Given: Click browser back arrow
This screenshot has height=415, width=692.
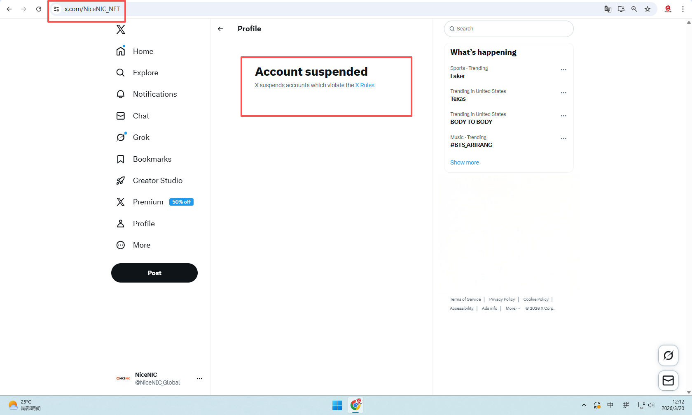Looking at the screenshot, I should (x=9, y=9).
